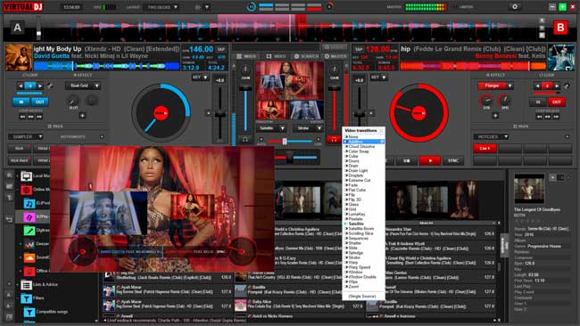Image resolution: width=580 pixels, height=326 pixels.
Task: Adjust left deck pitch slider
Action: point(220,114)
